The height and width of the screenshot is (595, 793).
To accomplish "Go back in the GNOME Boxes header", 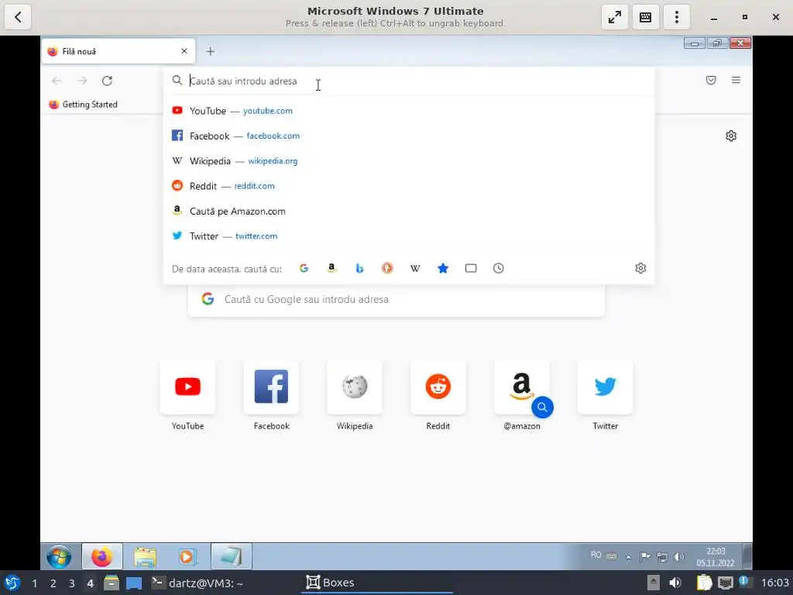I will 18,17.
